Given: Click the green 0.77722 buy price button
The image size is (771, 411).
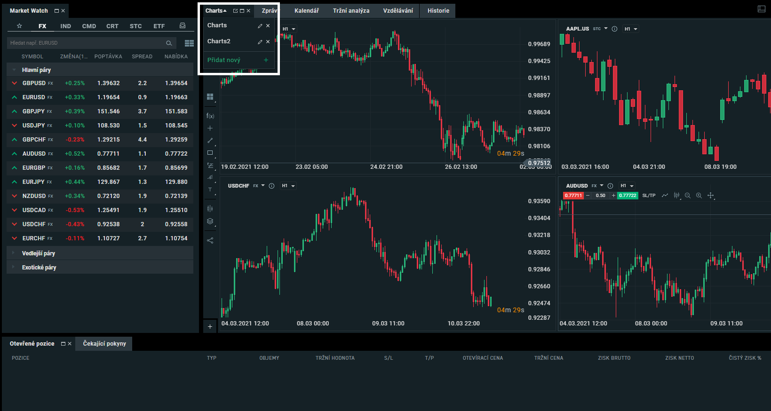Looking at the screenshot, I should 628,196.
